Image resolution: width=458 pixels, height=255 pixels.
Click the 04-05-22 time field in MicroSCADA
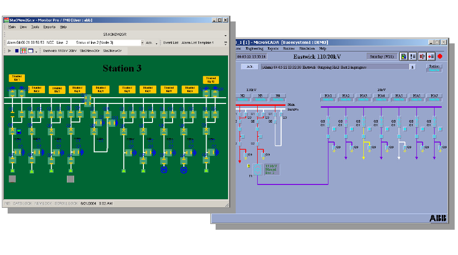pos(251,57)
